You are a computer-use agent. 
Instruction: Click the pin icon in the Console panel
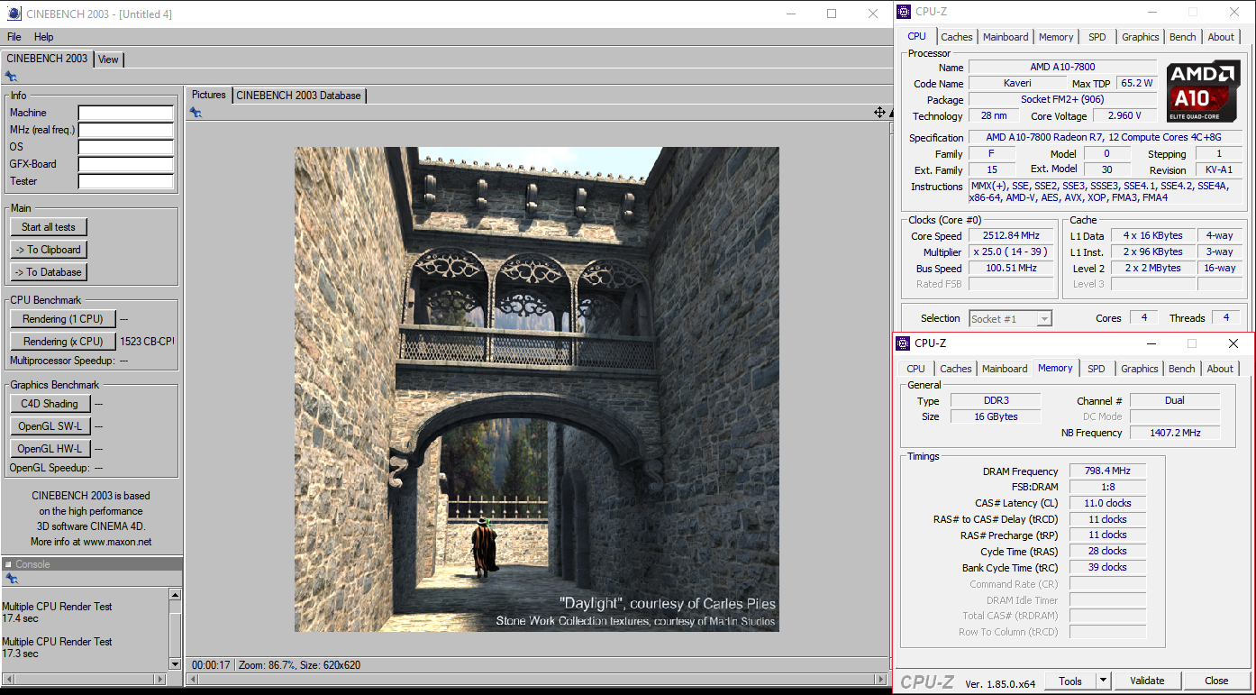(x=11, y=579)
